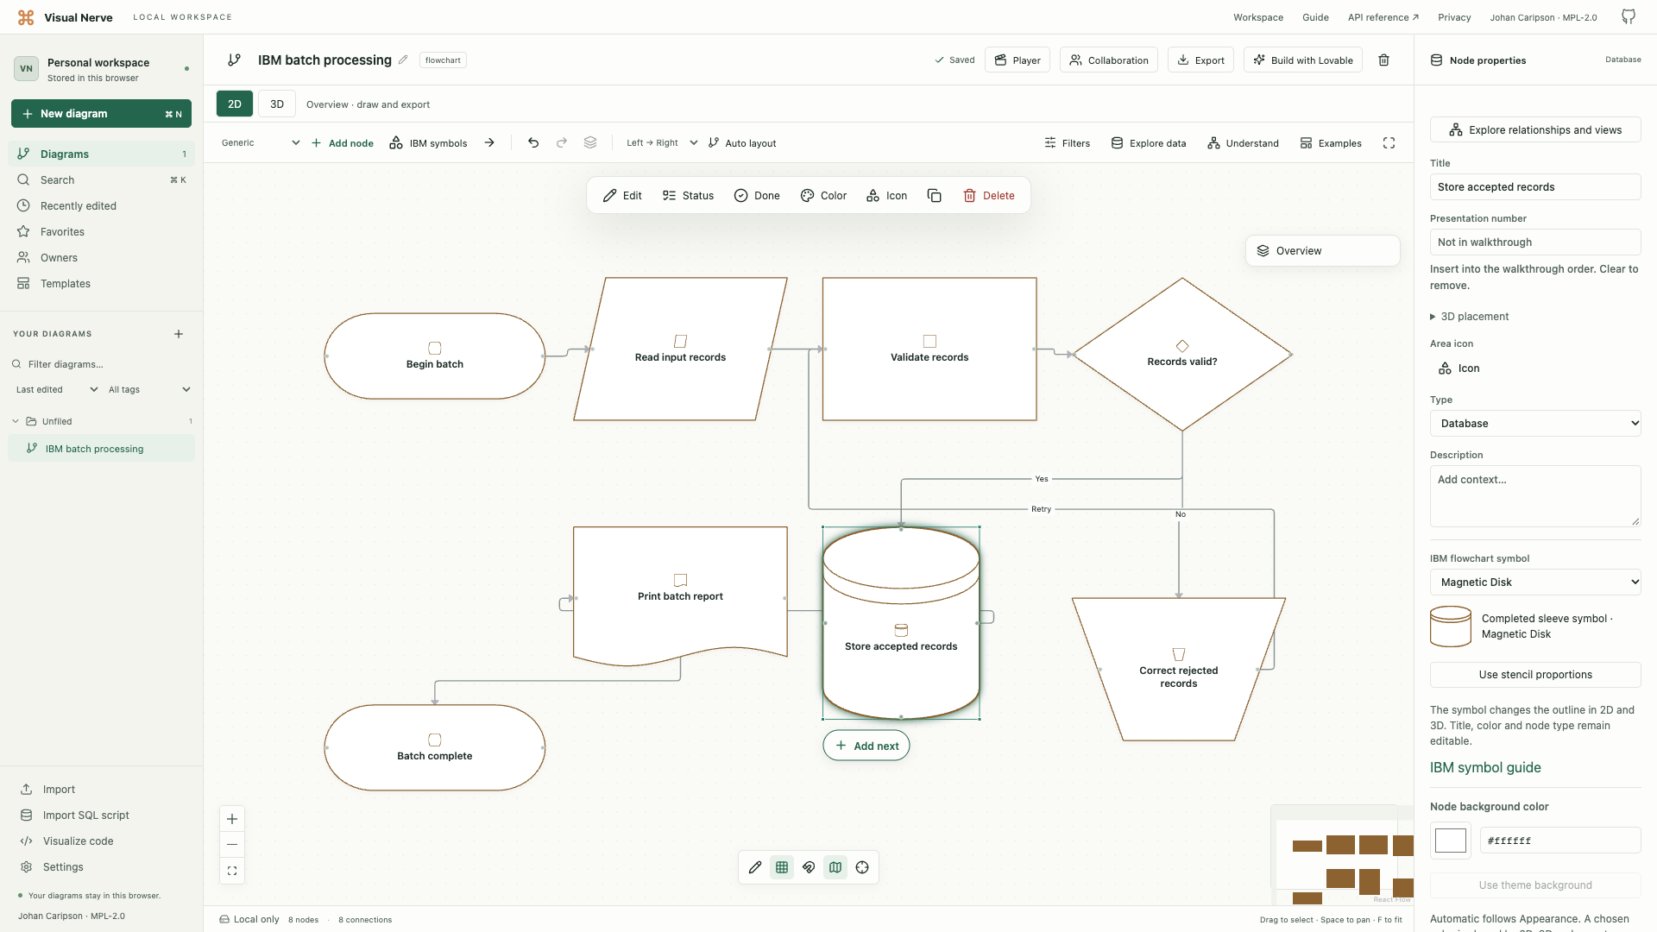Click the Title input field
1657x932 pixels.
tap(1535, 187)
